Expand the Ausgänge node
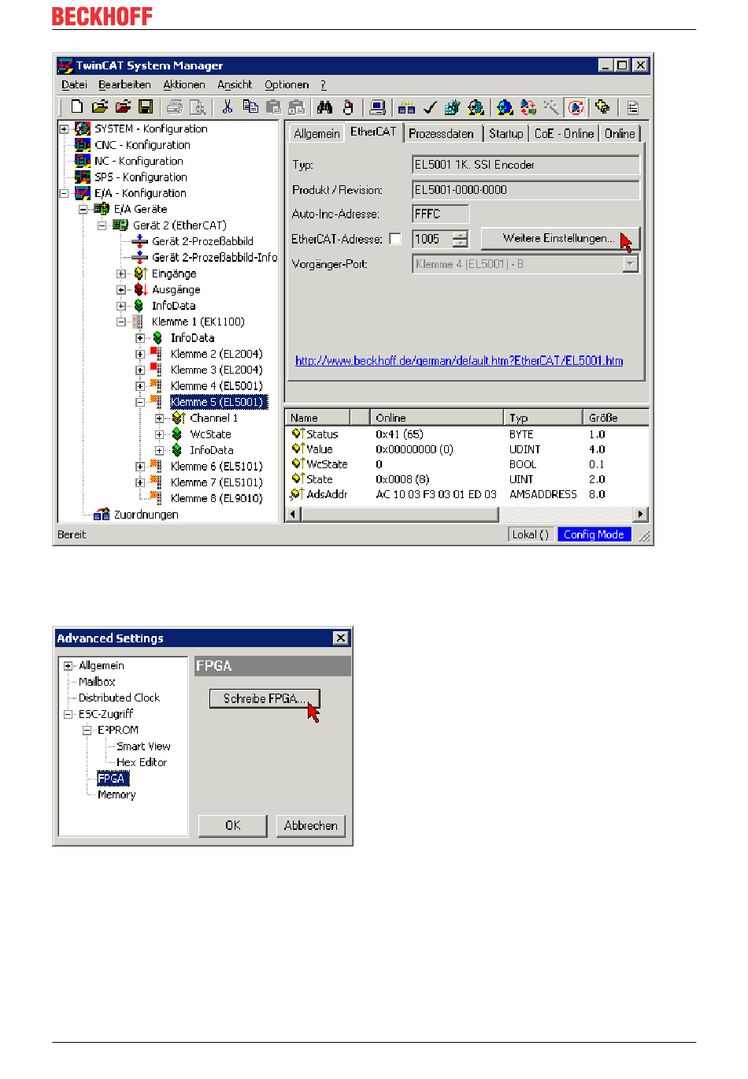 pos(120,290)
